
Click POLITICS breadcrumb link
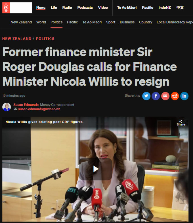tap(45, 39)
